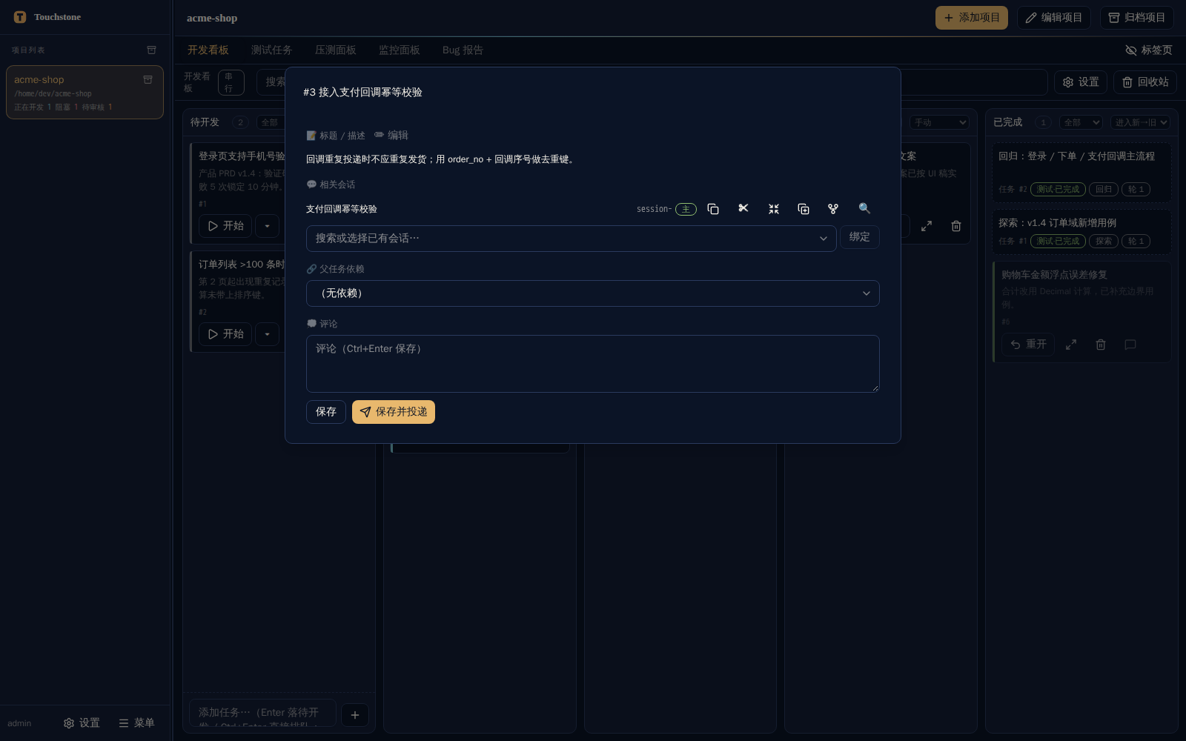Click the compress arrows icon in the session row
1186x741 pixels.
point(774,209)
